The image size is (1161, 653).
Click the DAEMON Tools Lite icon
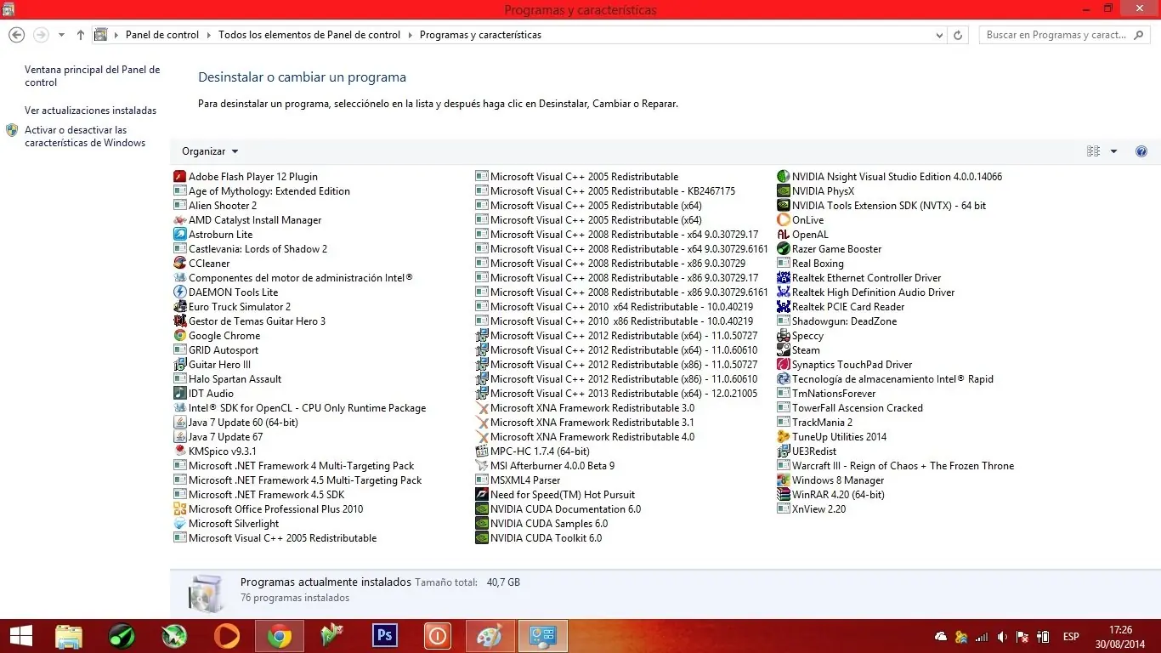pyautogui.click(x=179, y=292)
